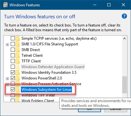
Task: Uncheck Windows Identity Foundation 3.5
Action: pyautogui.click(x=13, y=72)
